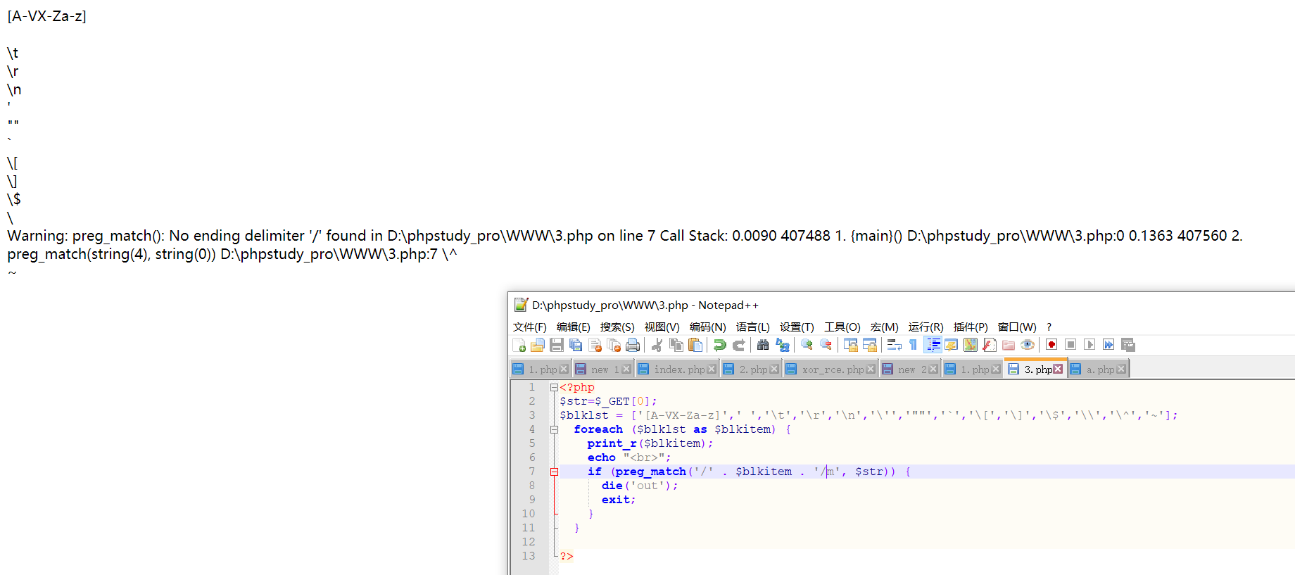Switch to the new 1 tab
The width and height of the screenshot is (1295, 575).
pyautogui.click(x=602, y=369)
